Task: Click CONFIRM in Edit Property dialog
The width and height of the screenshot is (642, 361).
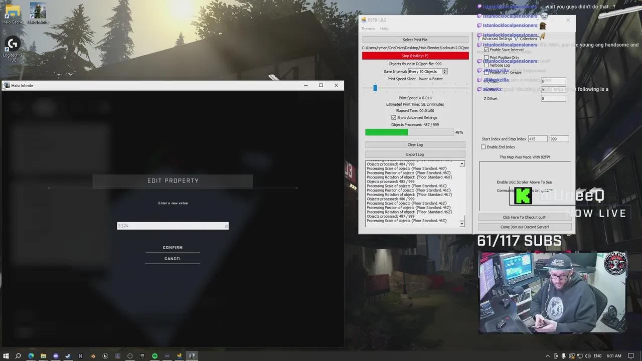Action: (173, 248)
